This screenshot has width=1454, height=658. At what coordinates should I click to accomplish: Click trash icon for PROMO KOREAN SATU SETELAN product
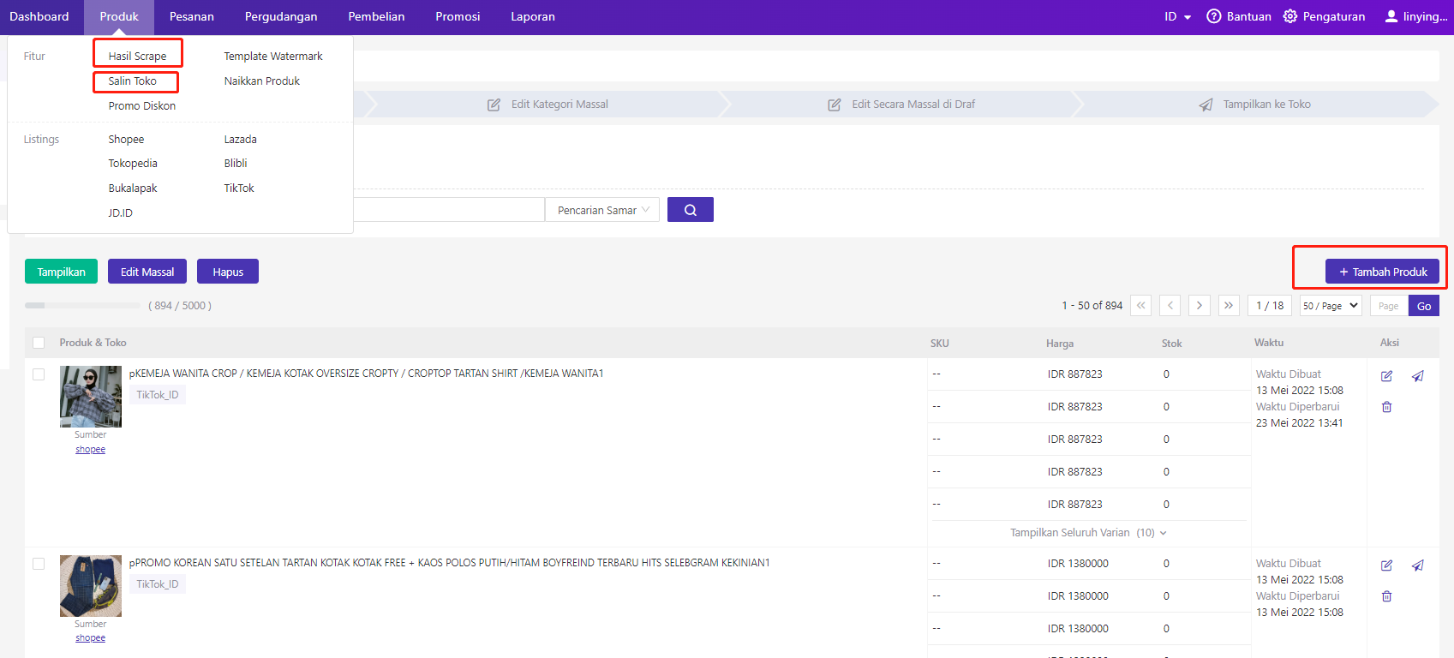point(1386,596)
